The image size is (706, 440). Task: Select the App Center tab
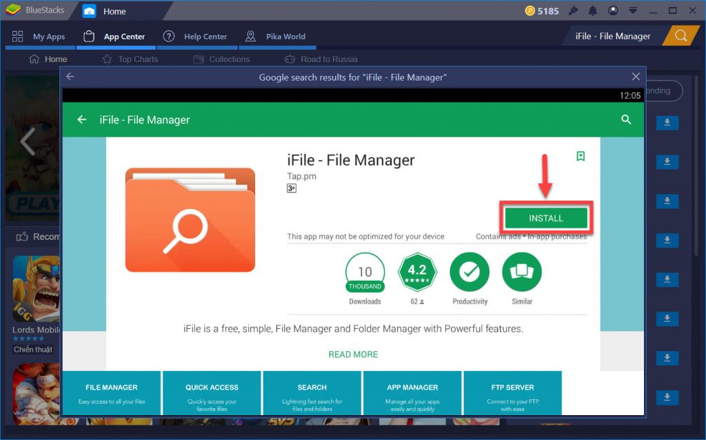pos(115,37)
